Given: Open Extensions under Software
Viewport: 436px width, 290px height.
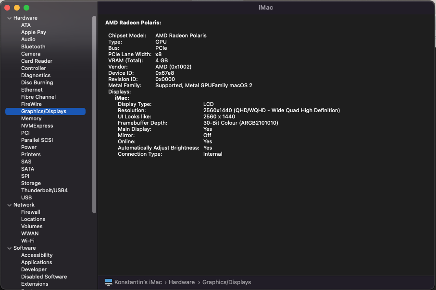Looking at the screenshot, I should tap(35, 284).
